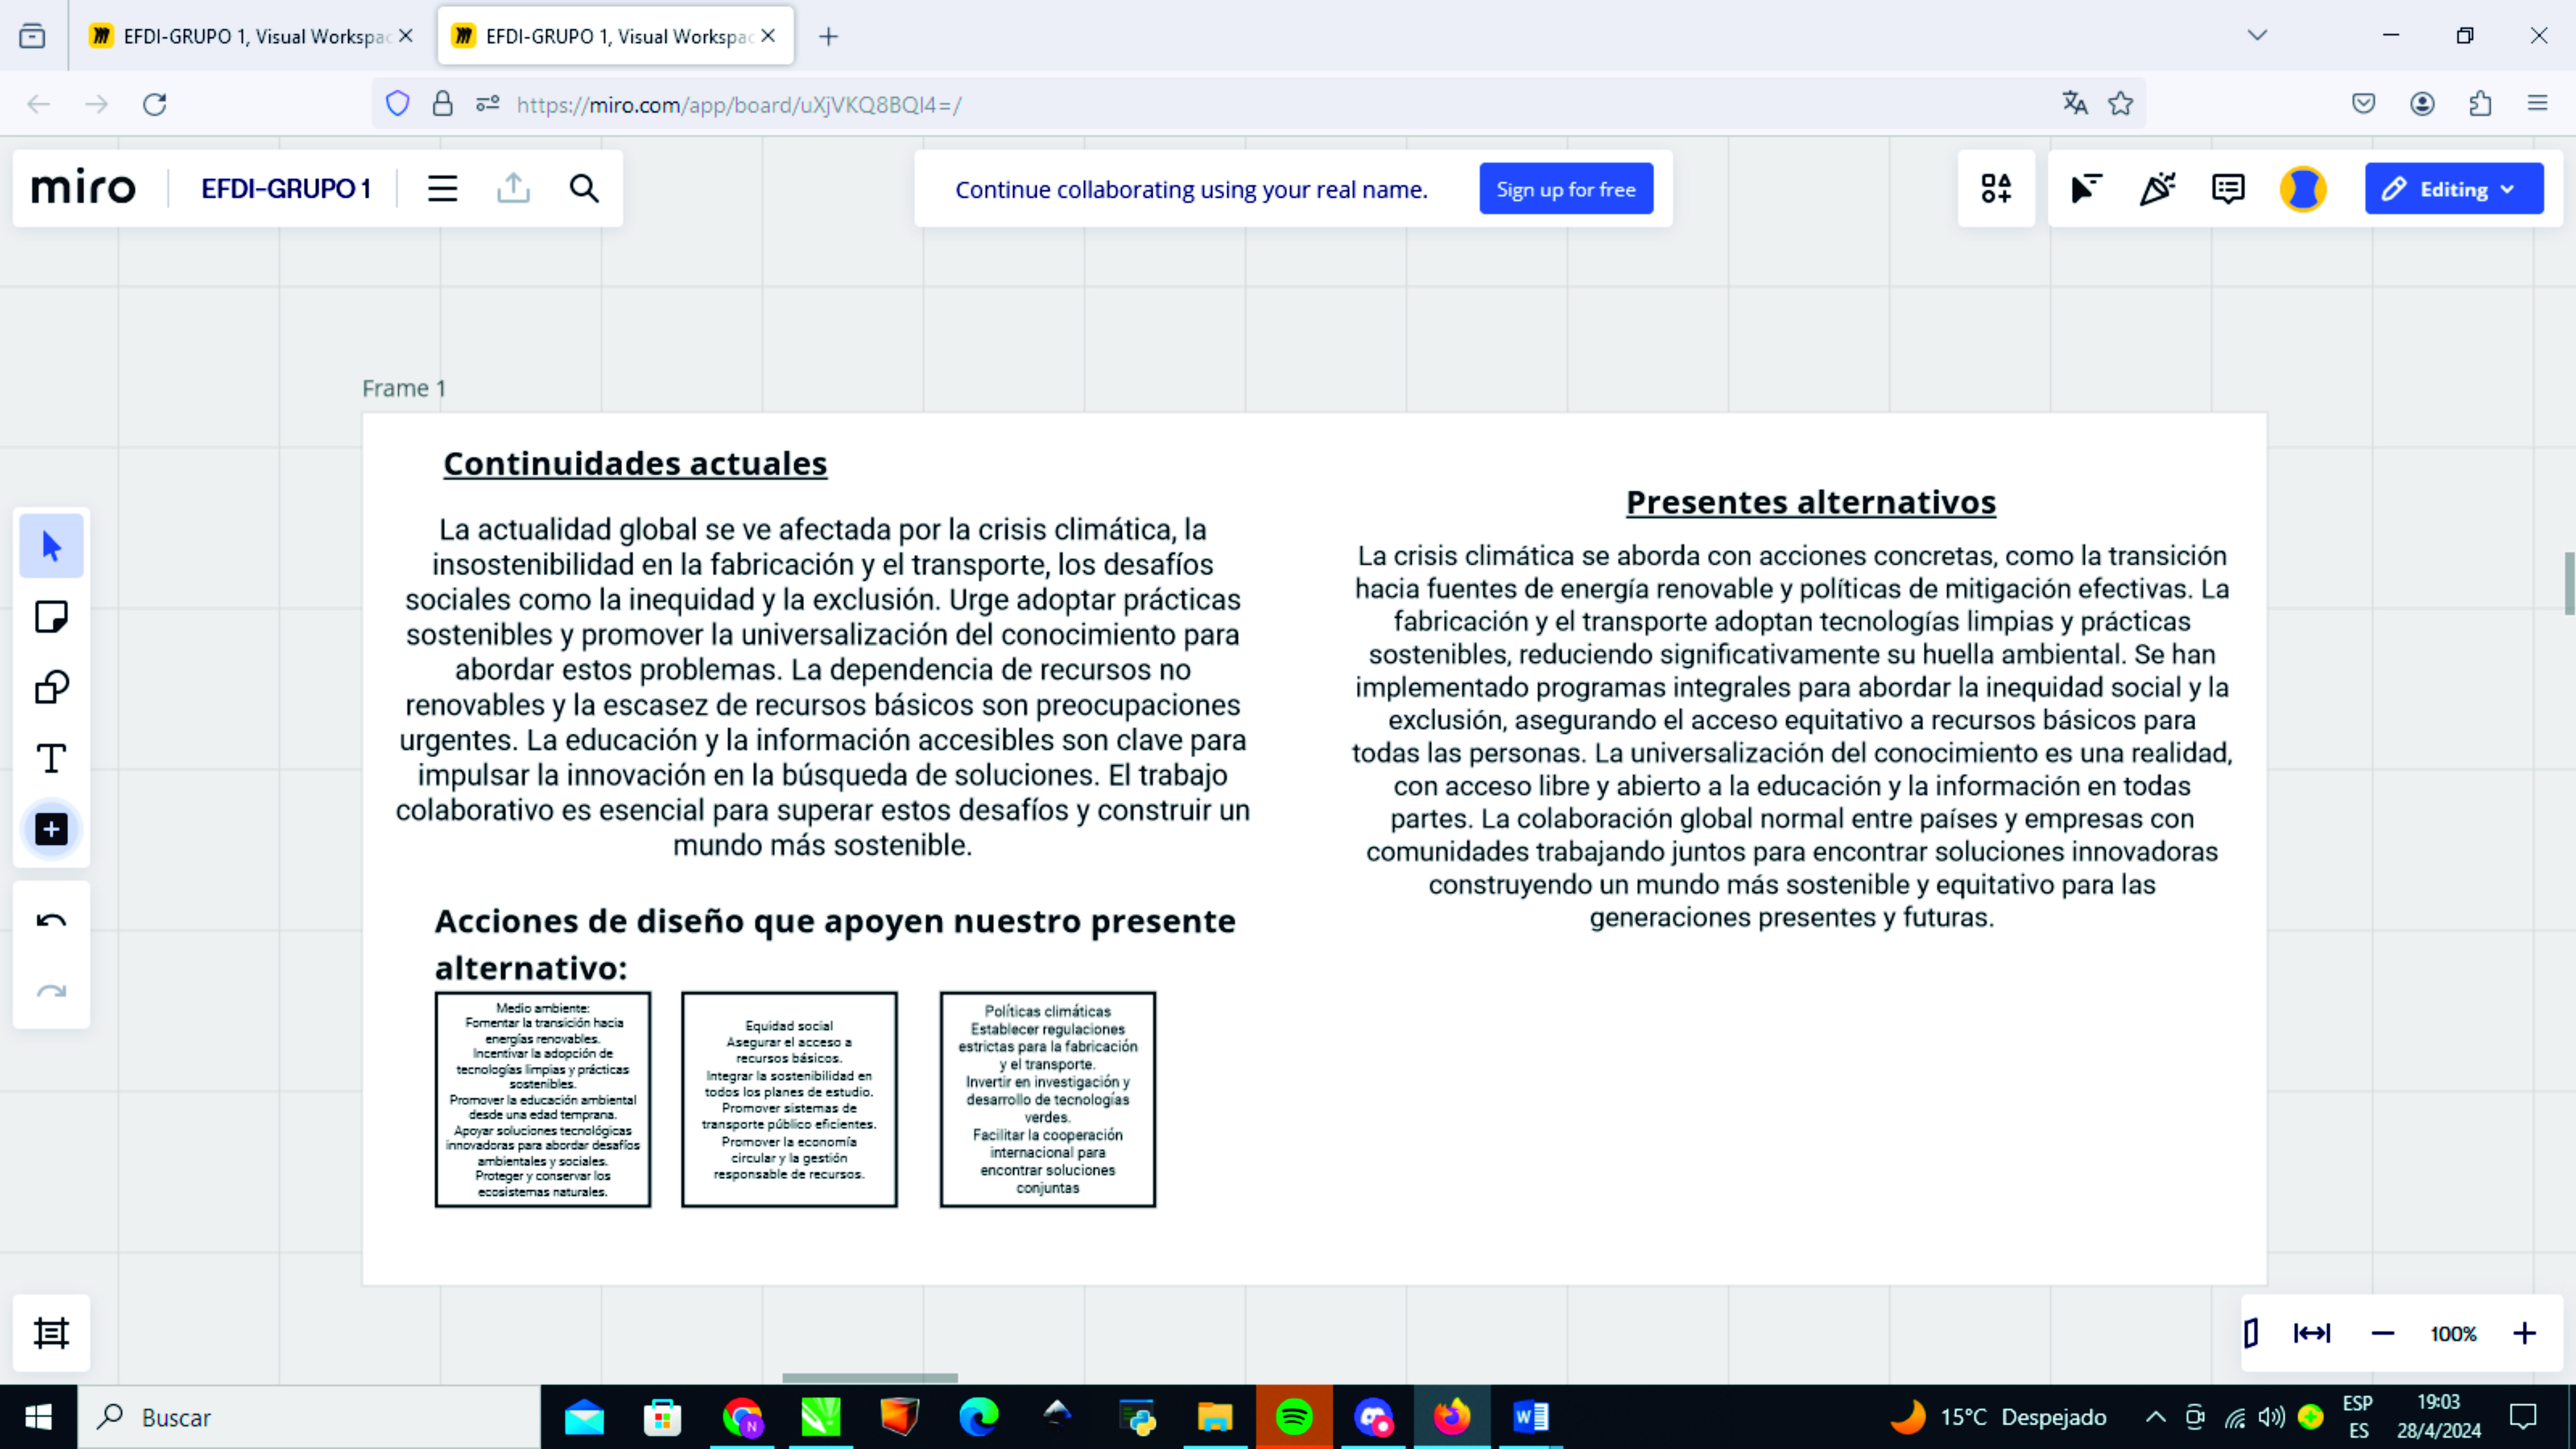Sign up for free
Image resolution: width=2576 pixels, height=1449 pixels.
click(1566, 189)
